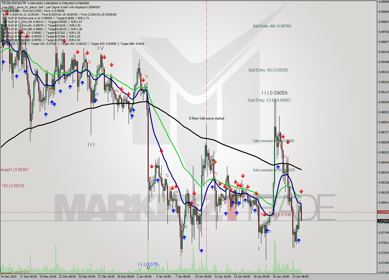Screen dimensions: 389x280
Task: Click the 'I V' wave label near 27 Dec
Action: pyautogui.click(x=101, y=48)
